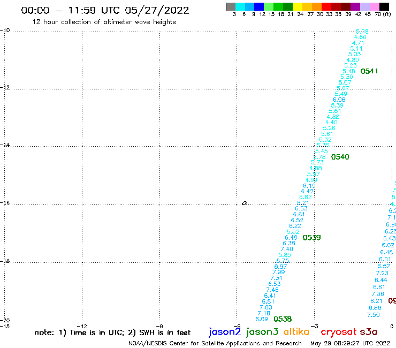Click the 7.00 wave height
396x348 pixels.
coord(266,307)
